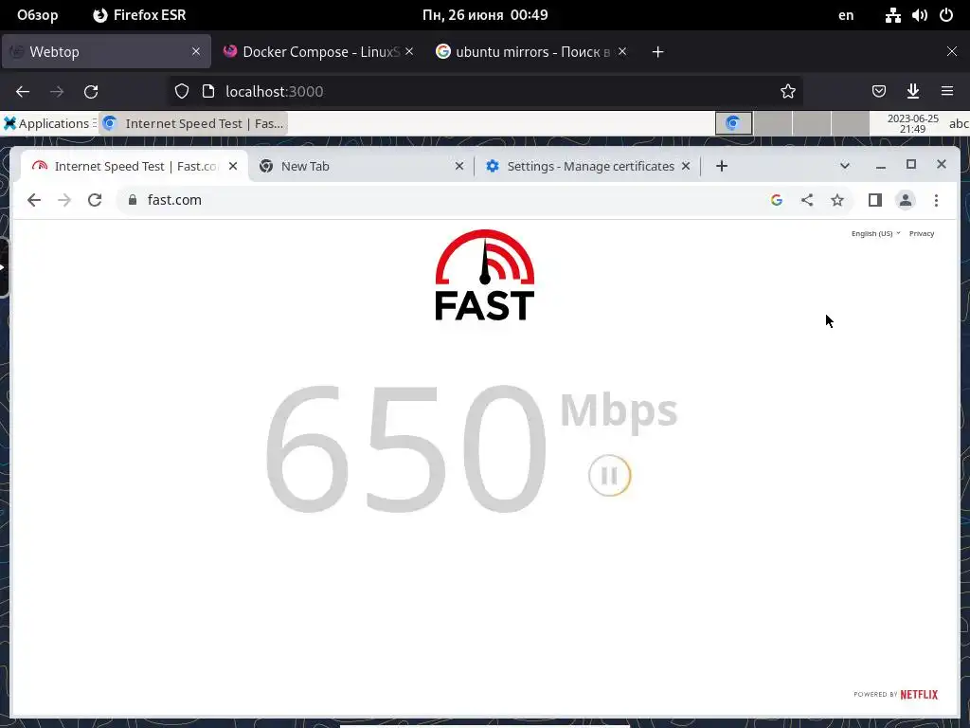Share this page via Chrome share icon
This screenshot has width=970, height=728.
click(807, 200)
